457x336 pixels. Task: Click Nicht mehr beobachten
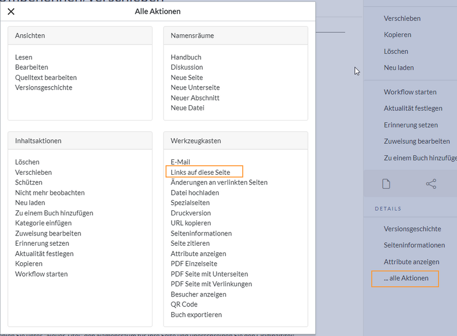point(50,193)
